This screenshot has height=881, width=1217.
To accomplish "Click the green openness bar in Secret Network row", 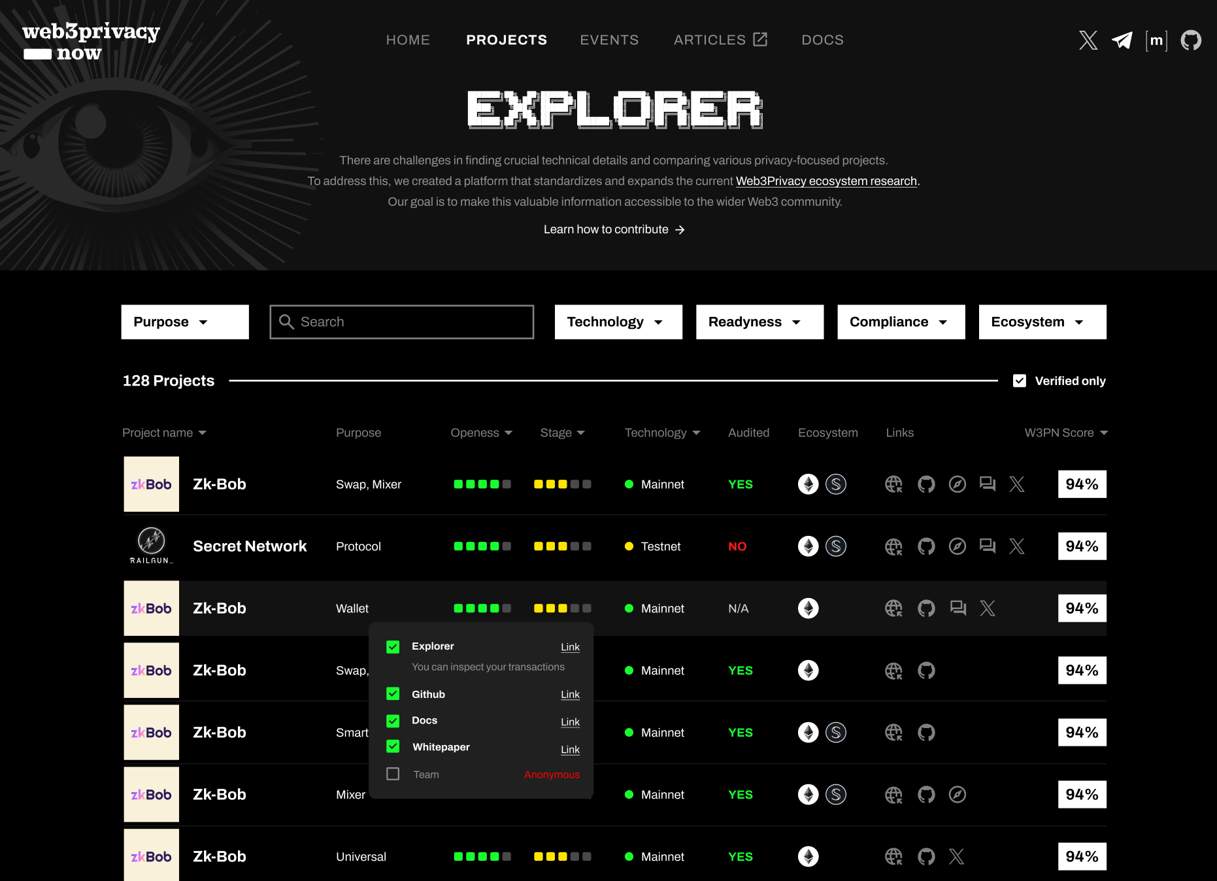I will pyautogui.click(x=482, y=546).
